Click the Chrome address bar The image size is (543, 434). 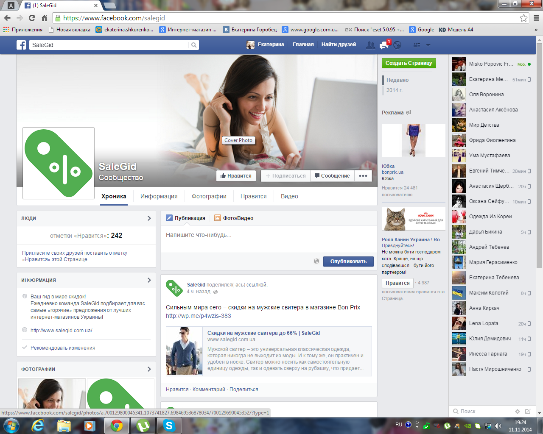(290, 18)
